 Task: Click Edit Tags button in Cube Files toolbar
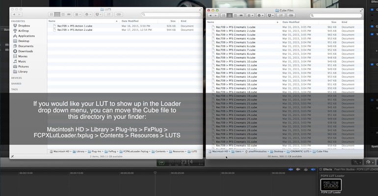291,15
